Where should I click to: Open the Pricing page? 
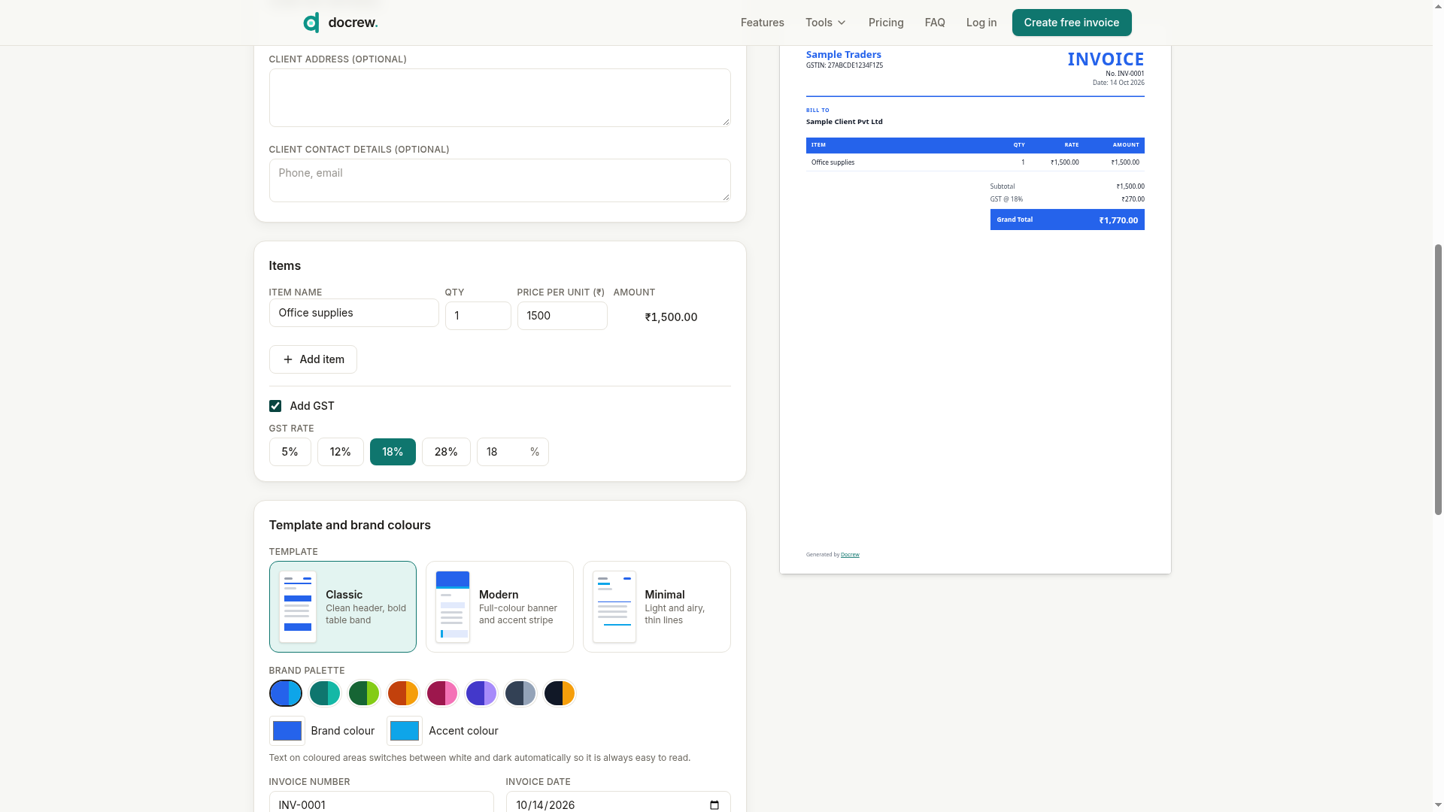coord(886,23)
